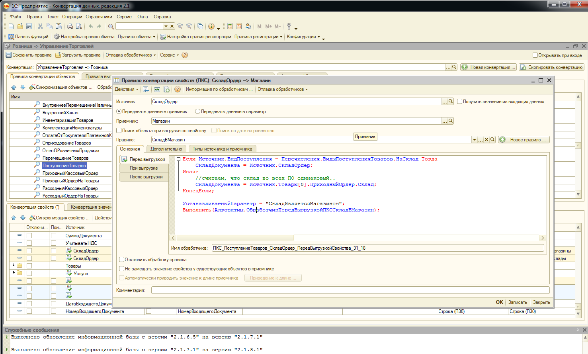Viewport: 588px width, 354px height.
Task: Click magnifier icon next to Источник field
Action: [x=451, y=102]
